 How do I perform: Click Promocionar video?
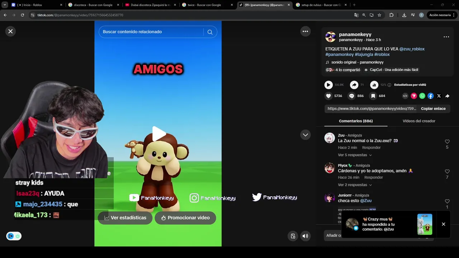(x=185, y=218)
